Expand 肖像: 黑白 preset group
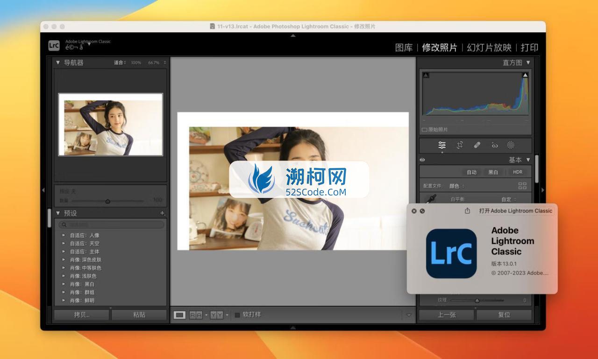This screenshot has height=359, width=598. click(x=64, y=284)
